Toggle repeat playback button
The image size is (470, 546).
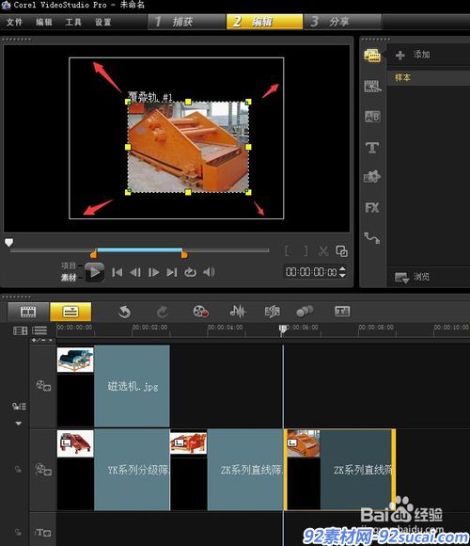pyautogui.click(x=190, y=272)
